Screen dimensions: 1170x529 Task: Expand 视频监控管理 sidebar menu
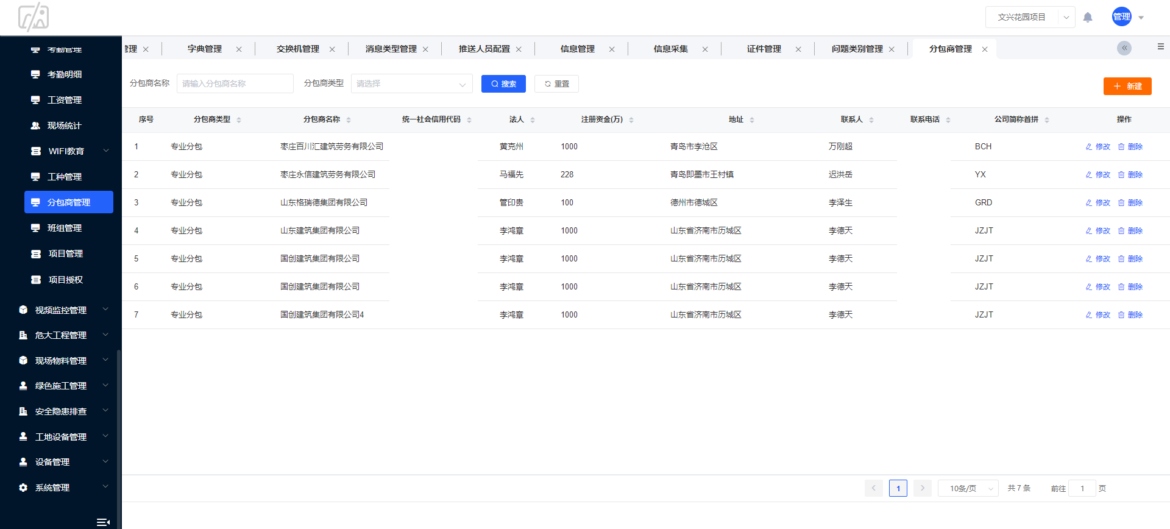[x=105, y=310]
